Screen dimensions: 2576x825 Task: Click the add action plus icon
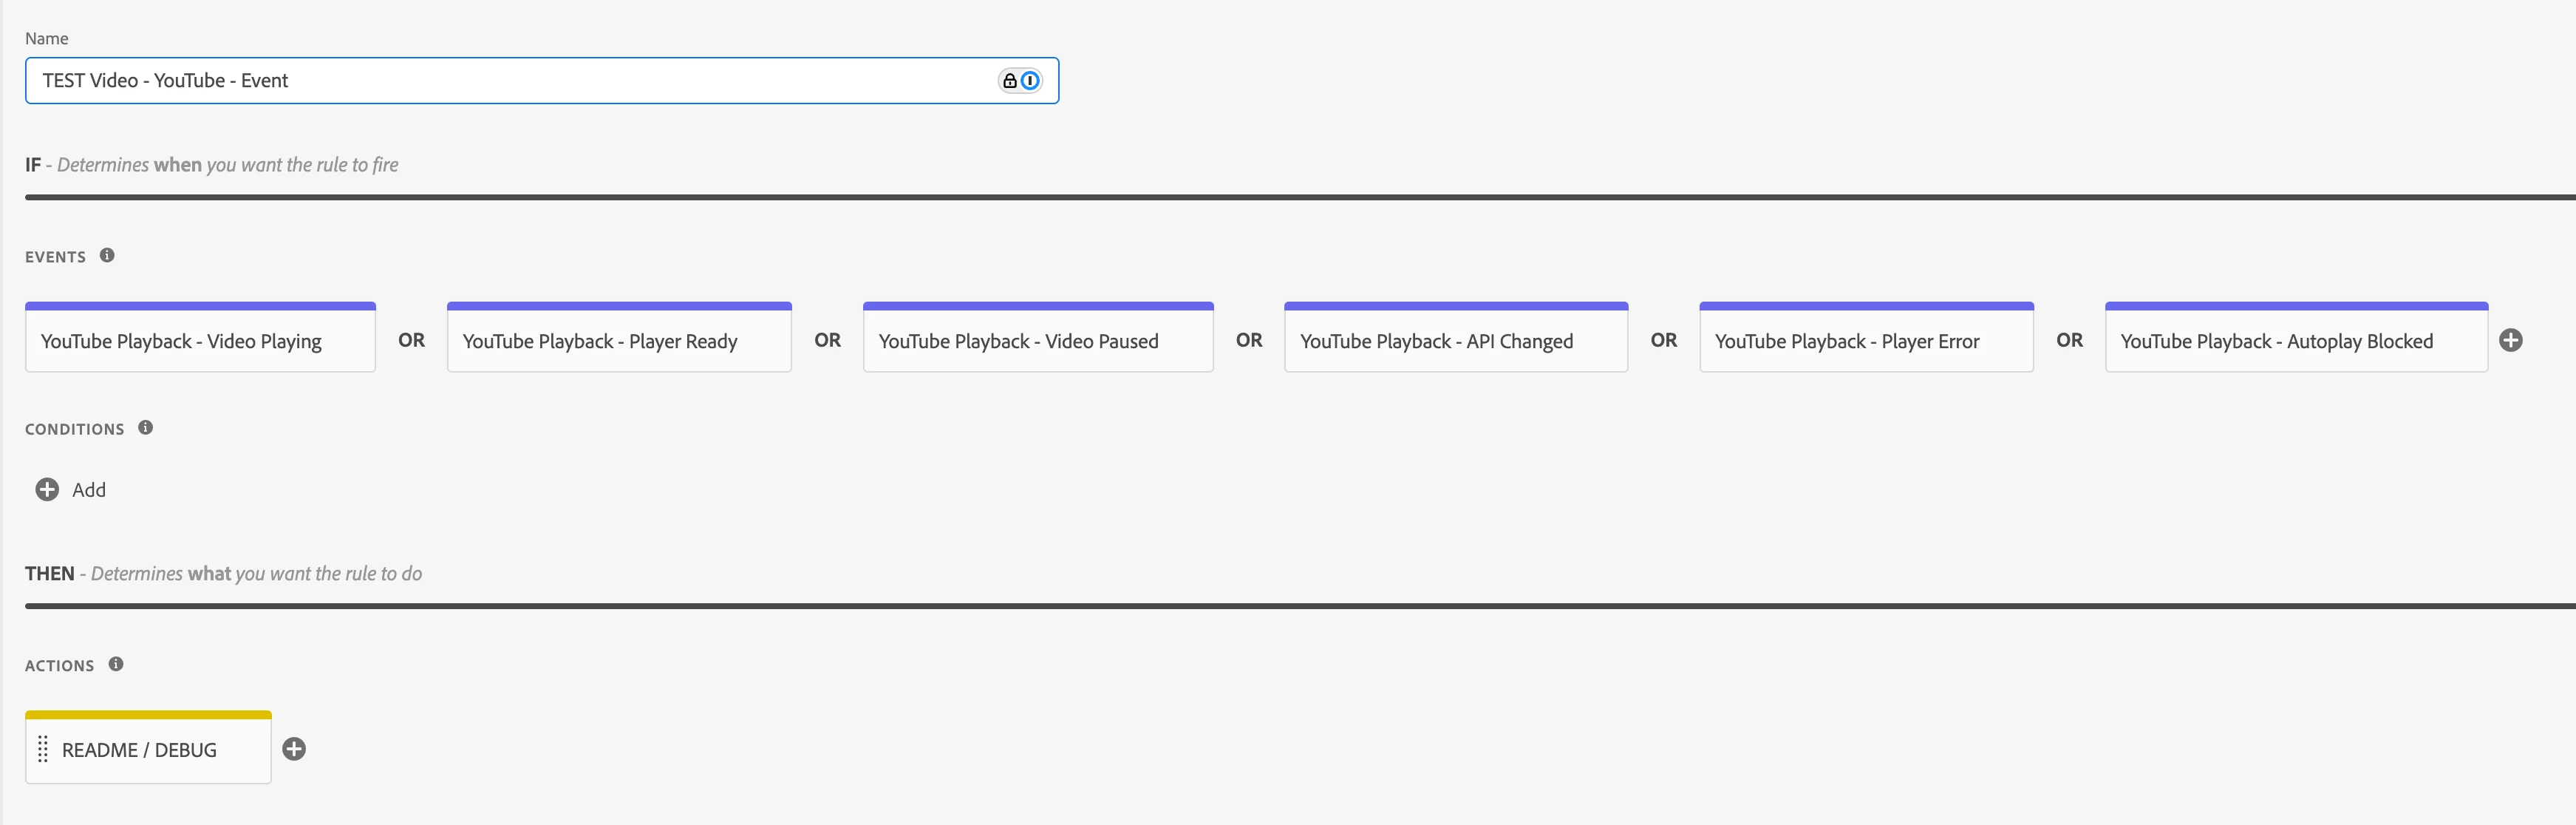[294, 749]
